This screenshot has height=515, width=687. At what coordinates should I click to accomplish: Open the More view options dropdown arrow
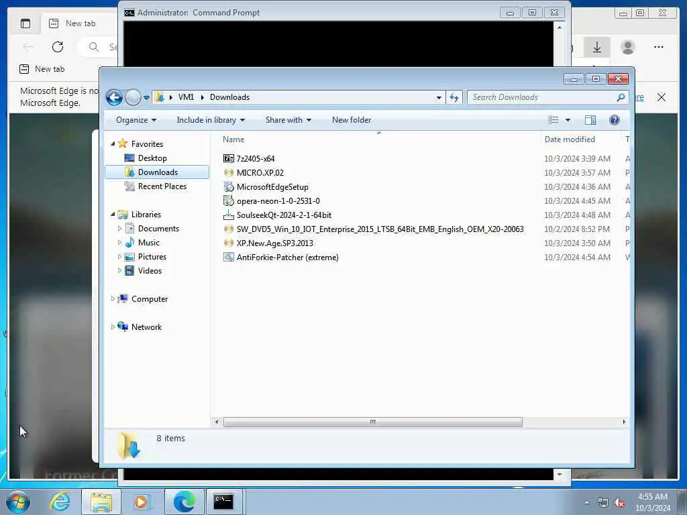coord(568,120)
